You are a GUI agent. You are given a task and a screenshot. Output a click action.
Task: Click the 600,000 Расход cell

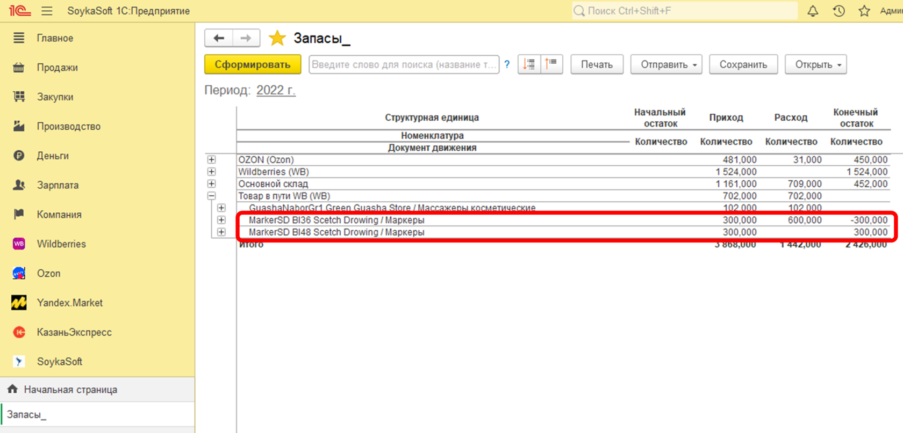(805, 220)
